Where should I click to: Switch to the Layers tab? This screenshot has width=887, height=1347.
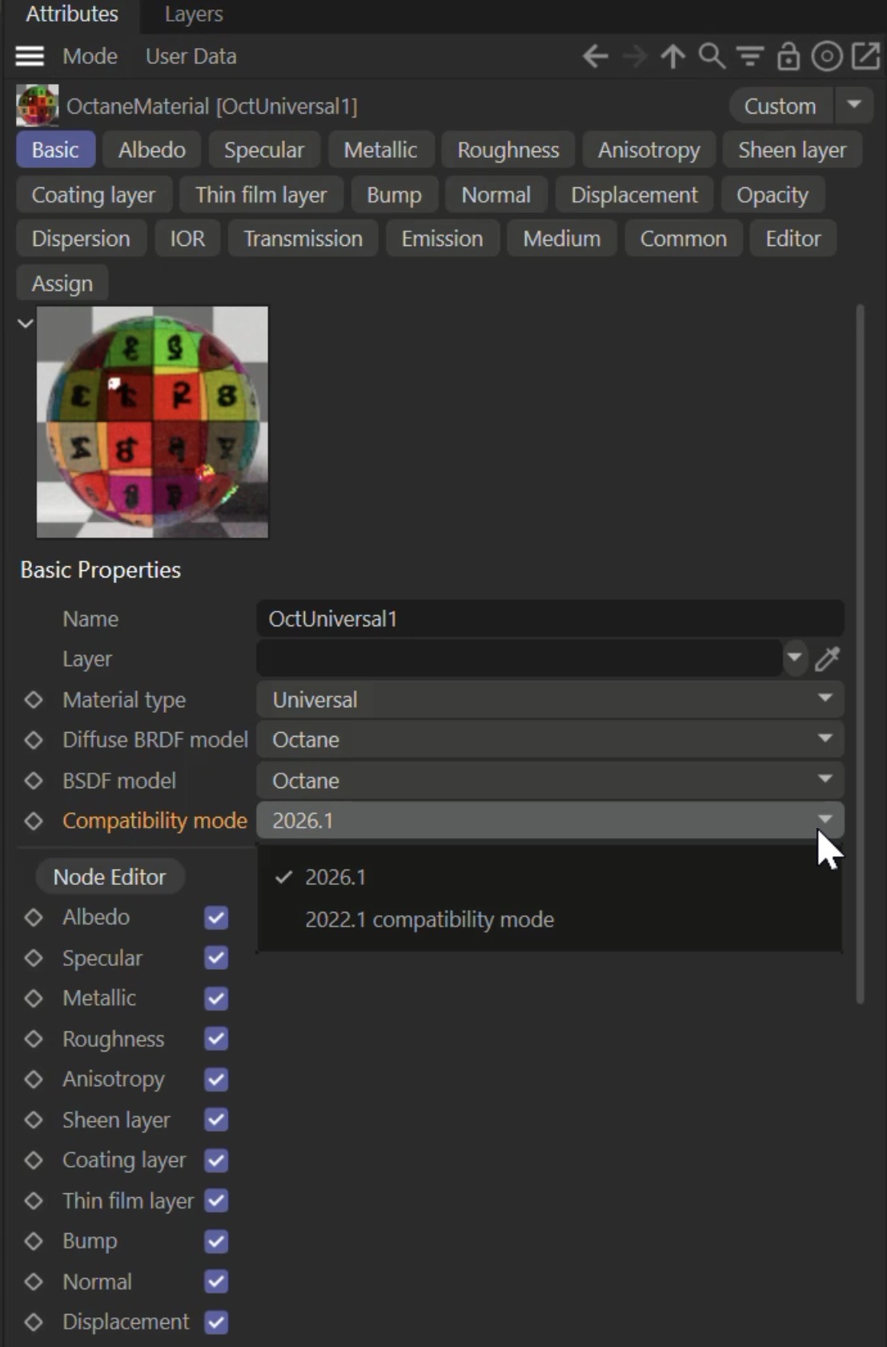(194, 14)
